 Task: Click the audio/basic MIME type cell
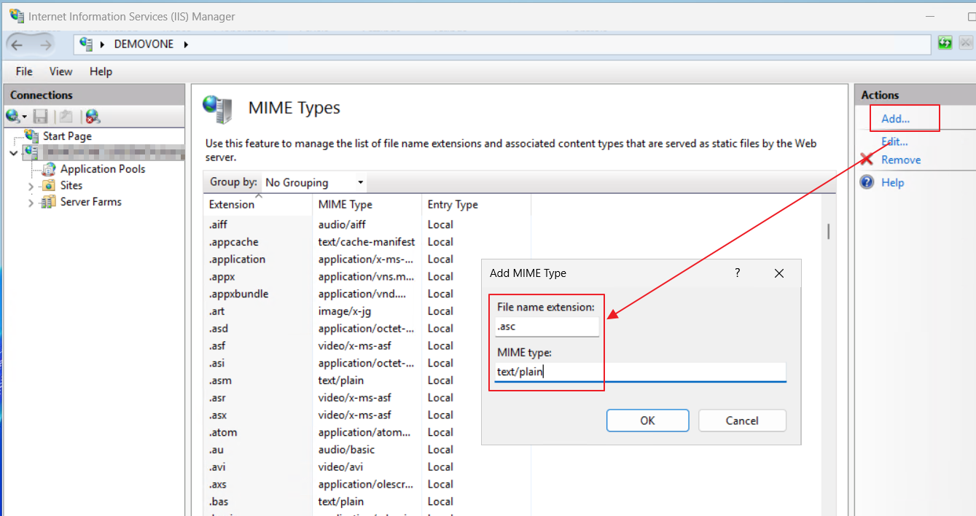click(x=346, y=450)
